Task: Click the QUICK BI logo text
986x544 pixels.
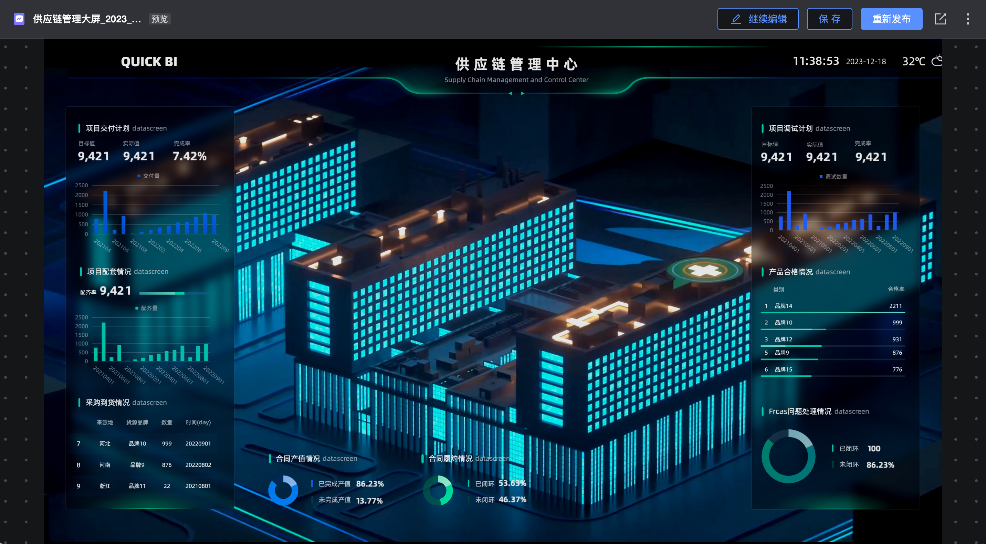Action: pyautogui.click(x=149, y=62)
